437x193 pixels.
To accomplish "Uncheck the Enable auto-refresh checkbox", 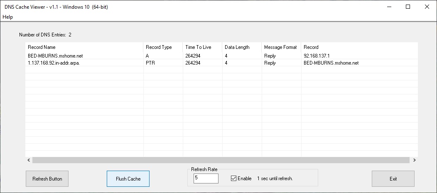I will pos(233,179).
